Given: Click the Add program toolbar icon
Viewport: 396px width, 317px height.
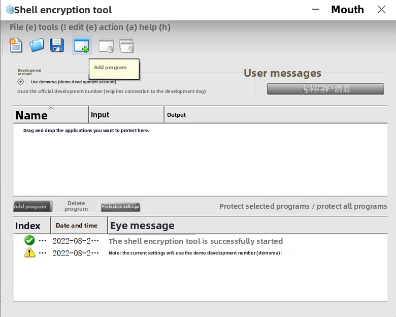Looking at the screenshot, I should point(81,46).
